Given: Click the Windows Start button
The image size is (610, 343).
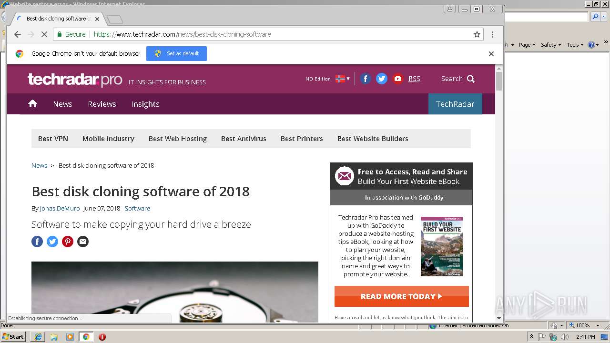Looking at the screenshot, I should [13, 337].
